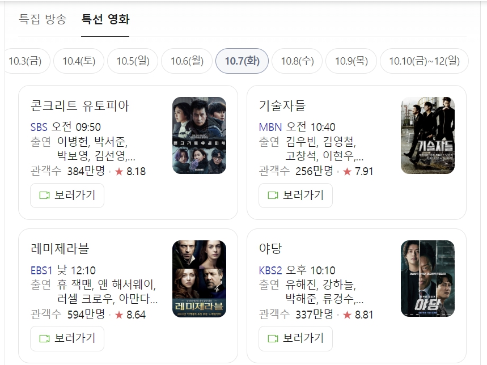Select the 10.3(금) date chip
Image resolution: width=487 pixels, height=365 pixels.
pos(26,61)
